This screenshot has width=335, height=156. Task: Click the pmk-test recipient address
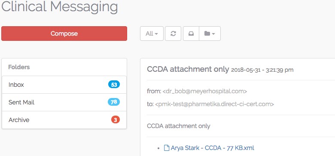click(214, 104)
